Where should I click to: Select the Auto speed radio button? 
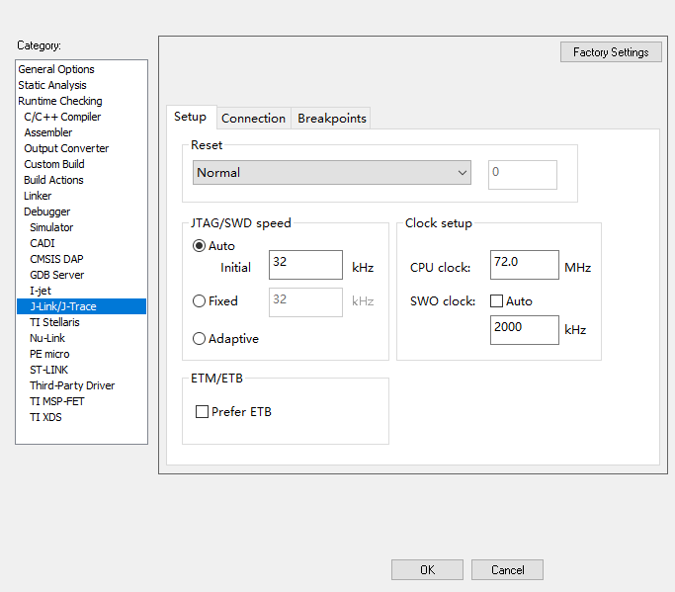(200, 246)
